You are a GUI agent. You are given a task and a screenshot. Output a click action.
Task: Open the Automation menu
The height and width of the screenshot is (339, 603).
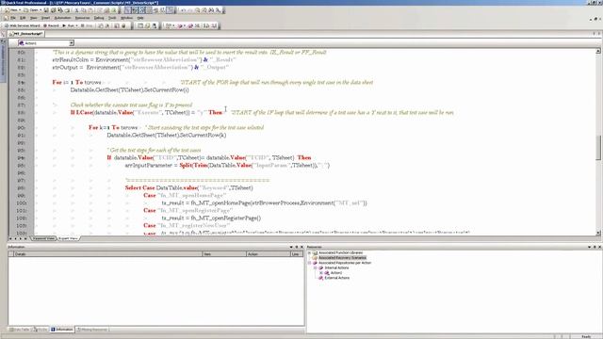(x=62, y=18)
